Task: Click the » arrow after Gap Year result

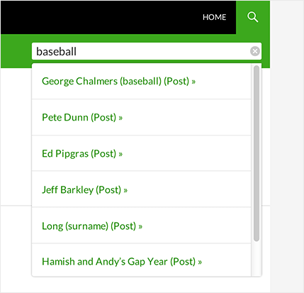Action: point(200,262)
